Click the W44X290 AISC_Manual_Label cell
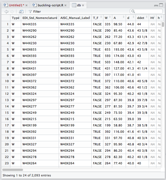Viewport: 166px width, 180px height. [x=75, y=31]
